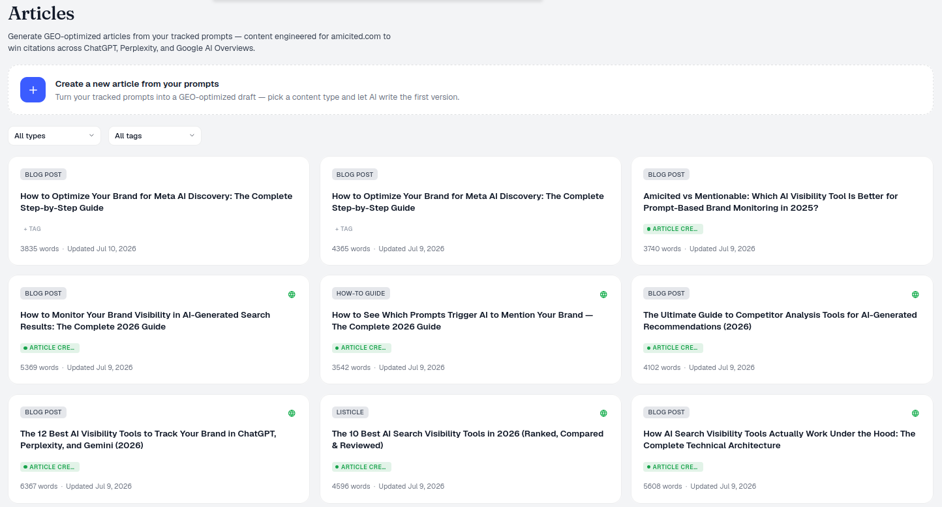The image size is (942, 507).
Task: Click ARTICLE CRE… tag on Amicited vs Mentionable card
Action: coord(673,229)
